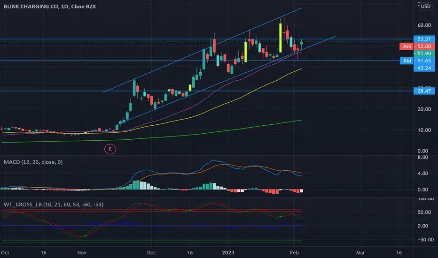Click 20.00 on the price scale

(424, 109)
